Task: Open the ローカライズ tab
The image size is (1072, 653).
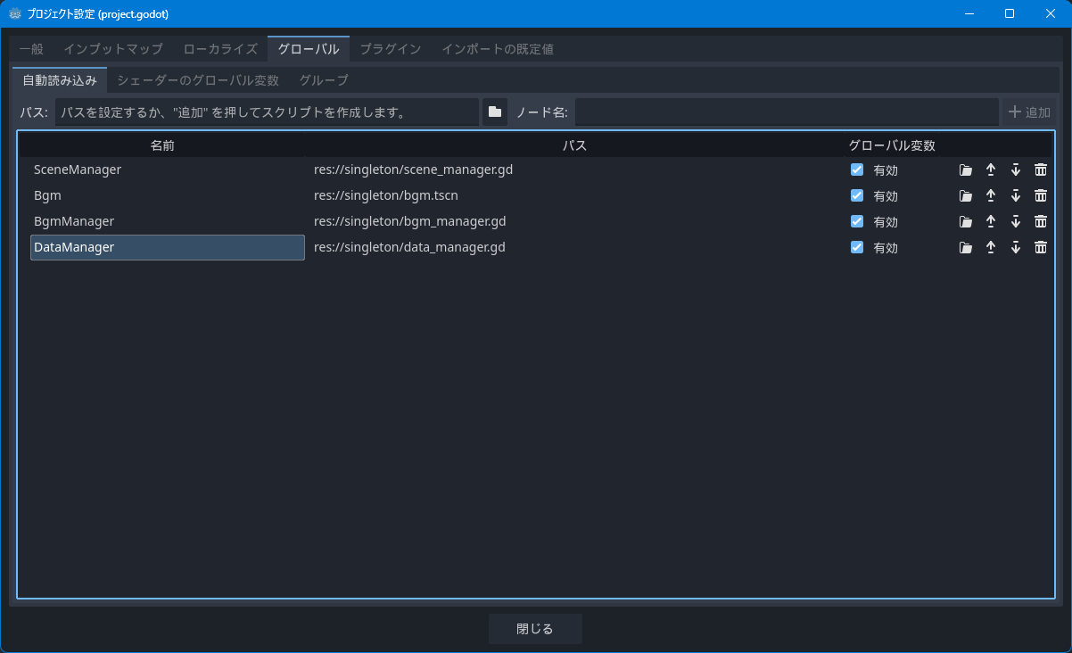Action: [x=220, y=49]
